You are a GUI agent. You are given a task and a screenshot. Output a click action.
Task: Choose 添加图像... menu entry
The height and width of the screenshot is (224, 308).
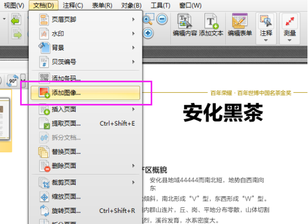(x=86, y=93)
